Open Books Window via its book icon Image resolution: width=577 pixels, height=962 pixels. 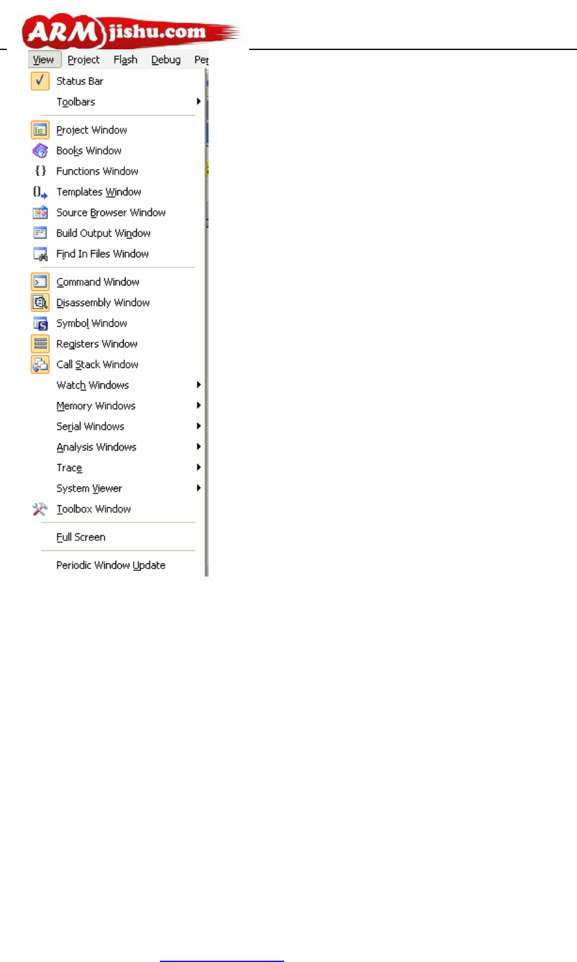point(40,151)
